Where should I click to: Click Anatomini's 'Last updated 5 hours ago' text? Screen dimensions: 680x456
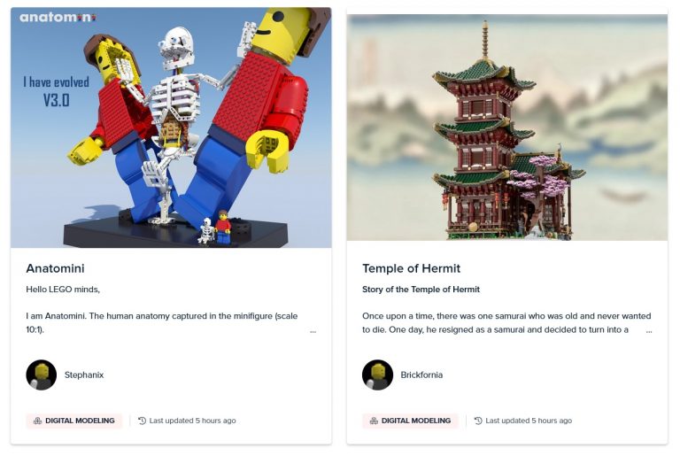click(192, 421)
